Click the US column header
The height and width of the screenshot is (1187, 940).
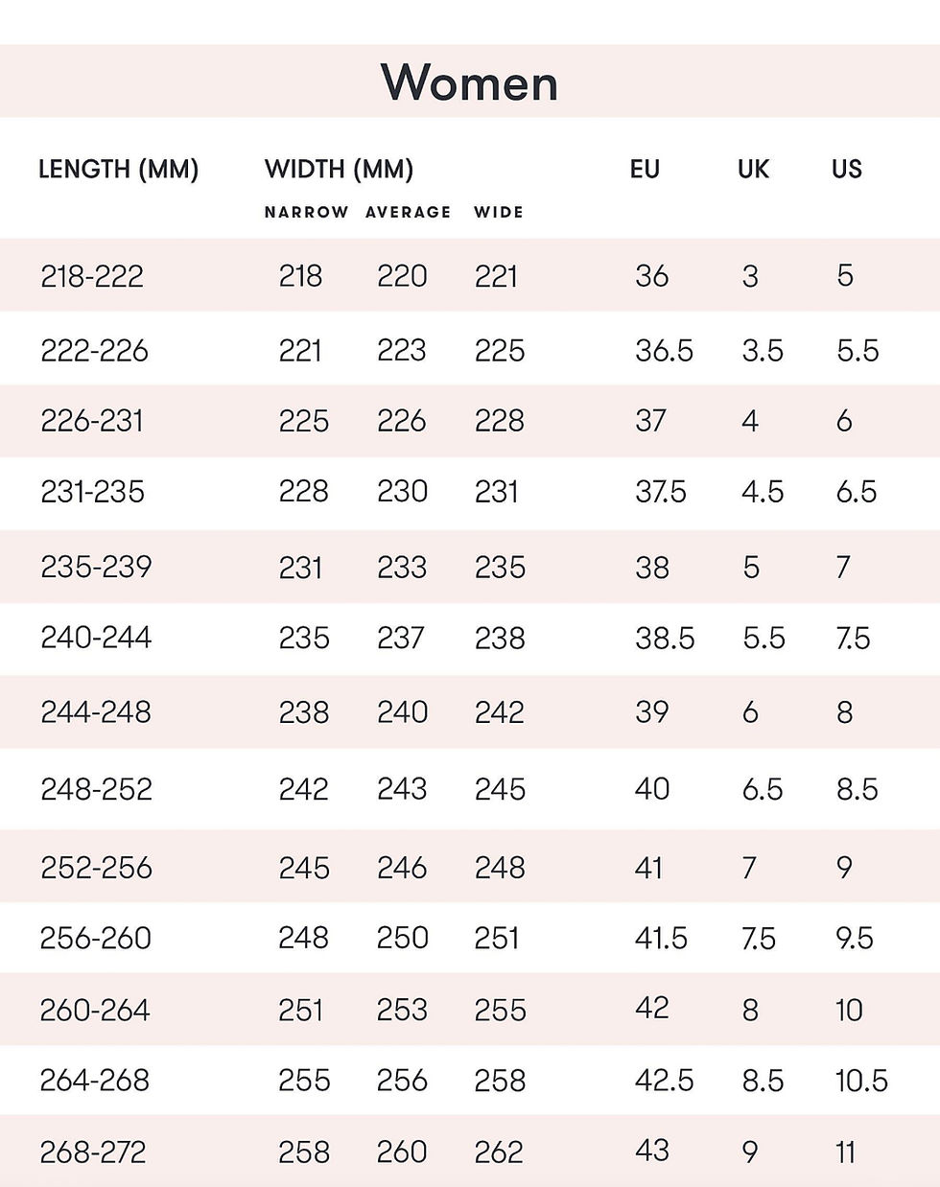click(x=846, y=170)
